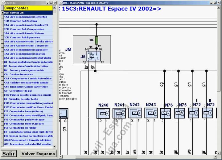The image size is (222, 160).
Task: Select 'F60 Conmutador de ralentí'
Action: [x=28, y=128]
